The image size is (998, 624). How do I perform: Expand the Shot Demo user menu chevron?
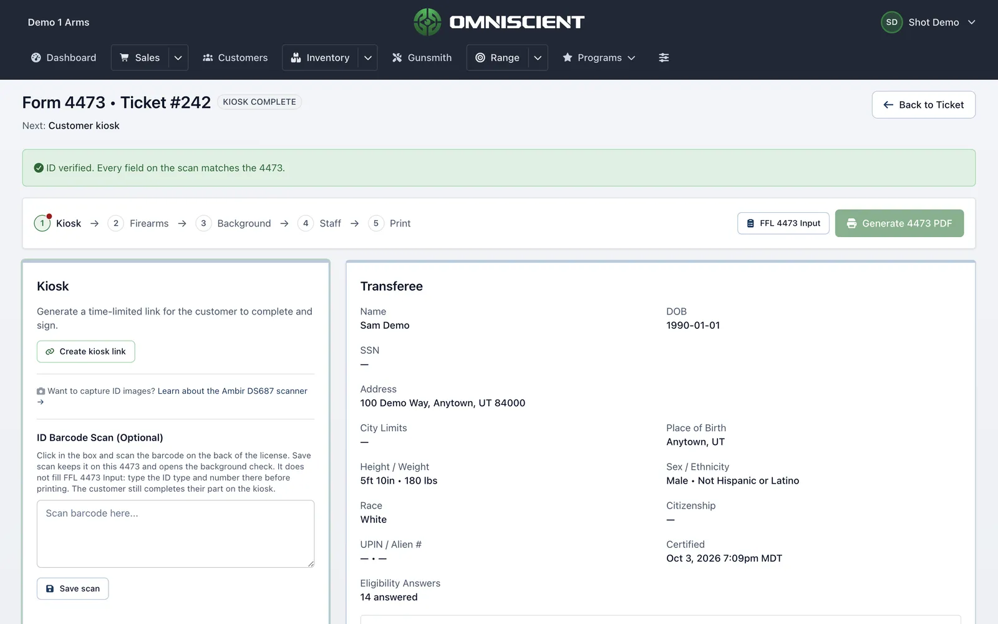pos(971,22)
